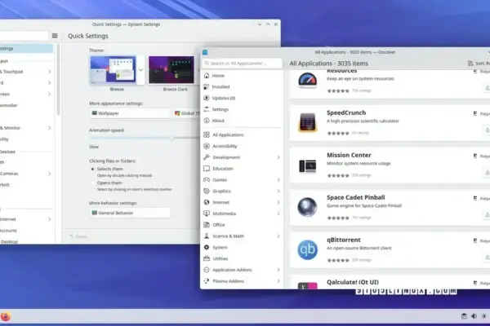This screenshot has height=326, width=490.
Task: Click the Office category icon
Action: (x=207, y=225)
